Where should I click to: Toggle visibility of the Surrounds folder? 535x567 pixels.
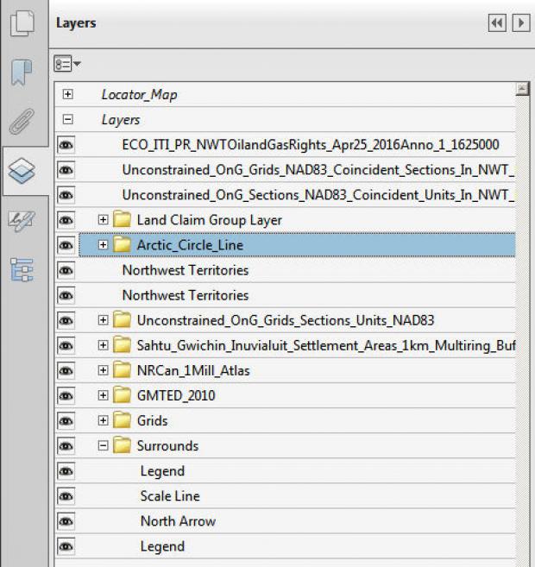coord(66,446)
